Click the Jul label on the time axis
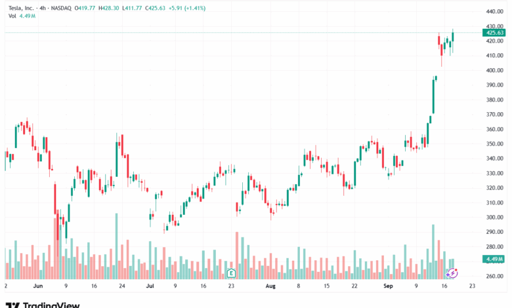This screenshot has height=308, width=512. pyautogui.click(x=150, y=286)
